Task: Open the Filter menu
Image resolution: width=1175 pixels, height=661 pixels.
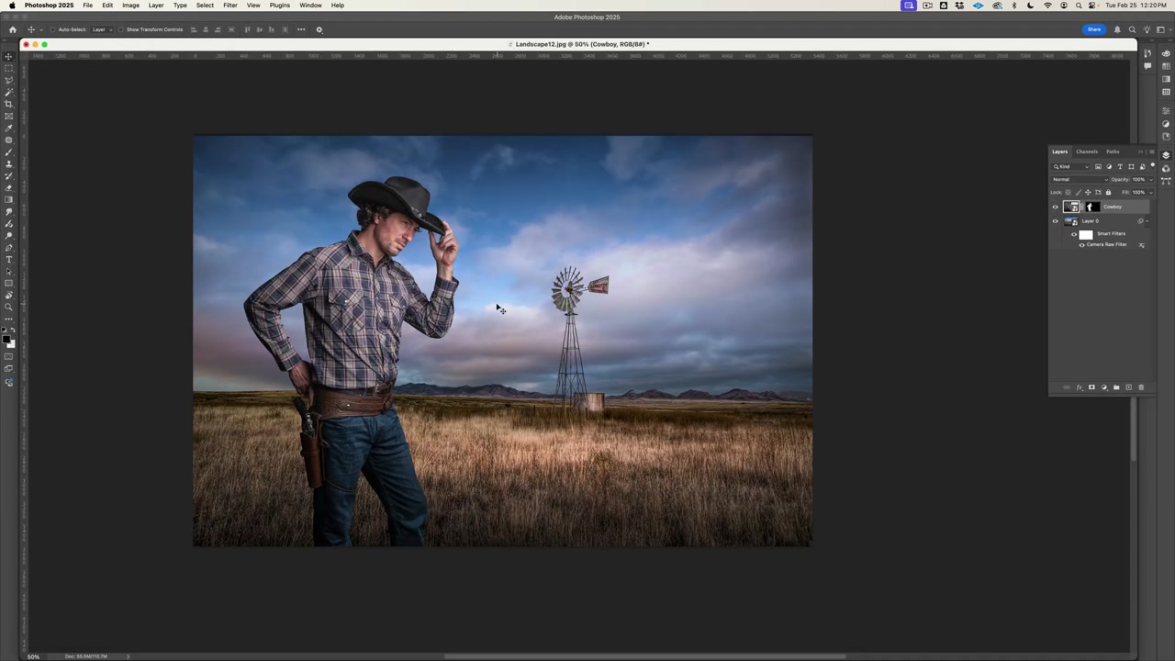Action: 229,6
